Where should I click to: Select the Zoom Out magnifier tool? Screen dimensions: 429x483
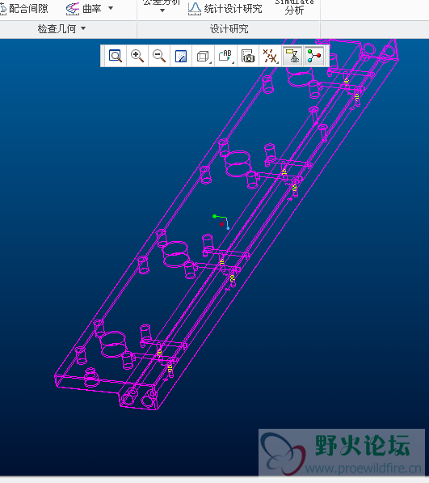tap(159, 56)
